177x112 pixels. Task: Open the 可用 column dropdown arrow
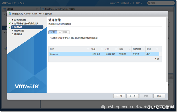click(x=116, y=49)
